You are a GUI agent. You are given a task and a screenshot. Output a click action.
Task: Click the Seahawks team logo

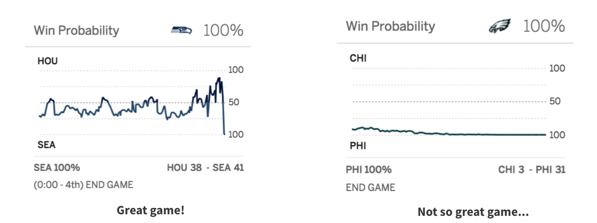point(181,30)
